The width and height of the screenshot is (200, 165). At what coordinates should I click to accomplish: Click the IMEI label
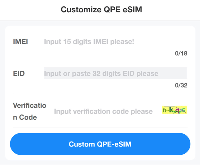point(20,41)
